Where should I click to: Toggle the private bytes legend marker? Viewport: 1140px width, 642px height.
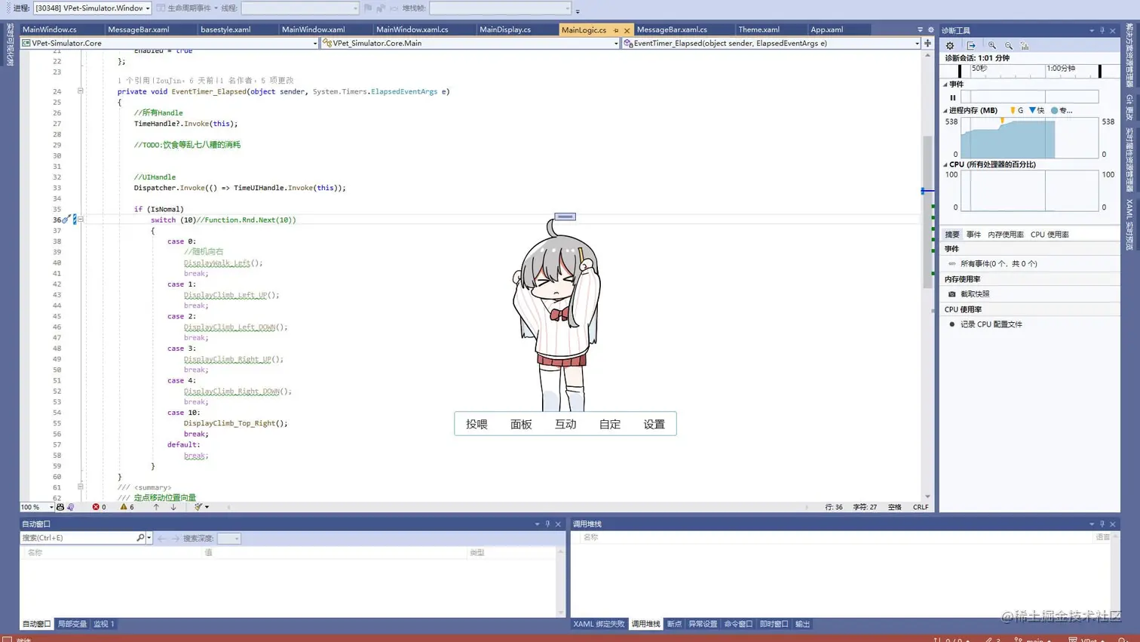click(1062, 111)
